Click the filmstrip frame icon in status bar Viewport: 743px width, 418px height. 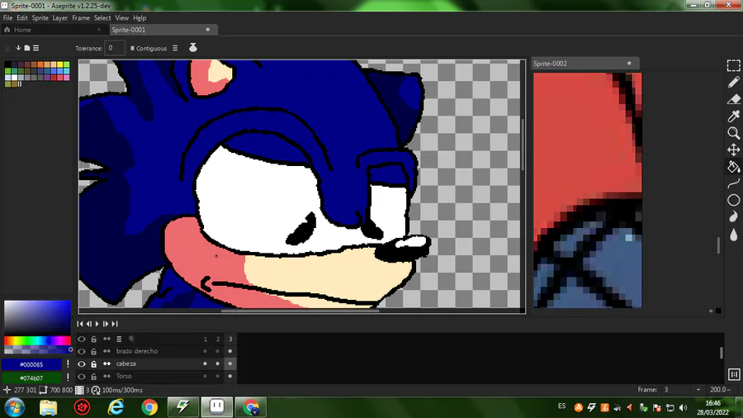tap(79, 390)
